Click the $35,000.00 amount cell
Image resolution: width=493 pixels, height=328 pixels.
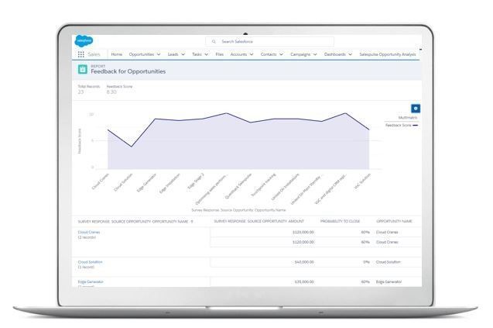click(x=304, y=282)
